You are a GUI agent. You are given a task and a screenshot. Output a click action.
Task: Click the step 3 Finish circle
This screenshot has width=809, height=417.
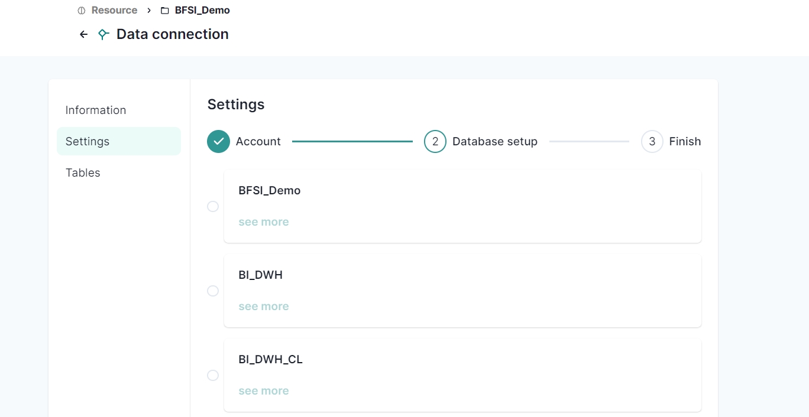point(652,142)
